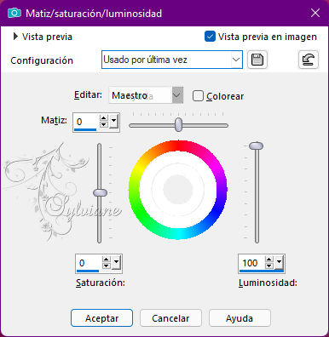Click the Luminosidad value input field
This screenshot has height=337, width=329.
pyautogui.click(x=252, y=263)
